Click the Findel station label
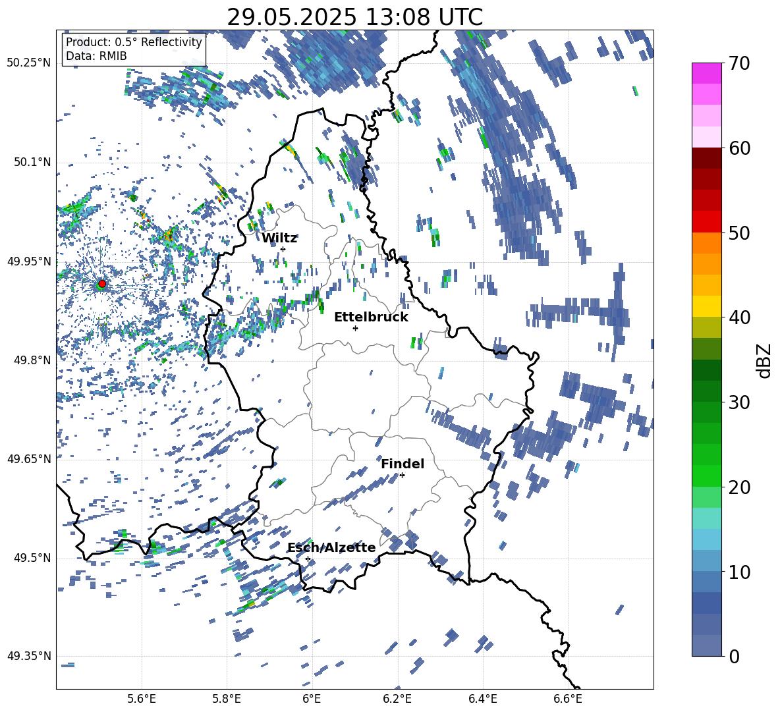The width and height of the screenshot is (780, 712). point(403,464)
